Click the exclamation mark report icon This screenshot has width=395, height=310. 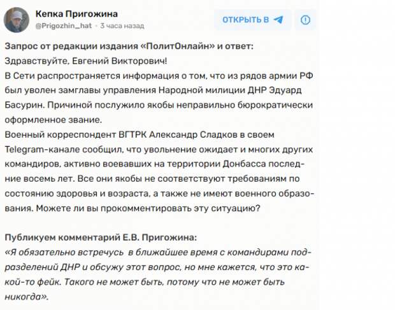pos(305,20)
